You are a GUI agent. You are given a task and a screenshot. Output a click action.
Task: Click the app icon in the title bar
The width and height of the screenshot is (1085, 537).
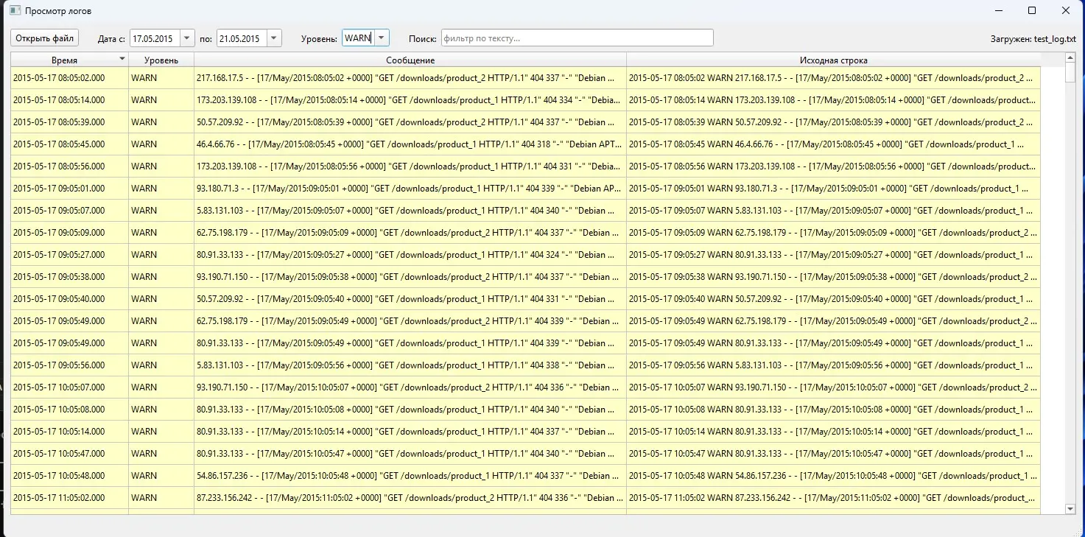(x=14, y=11)
